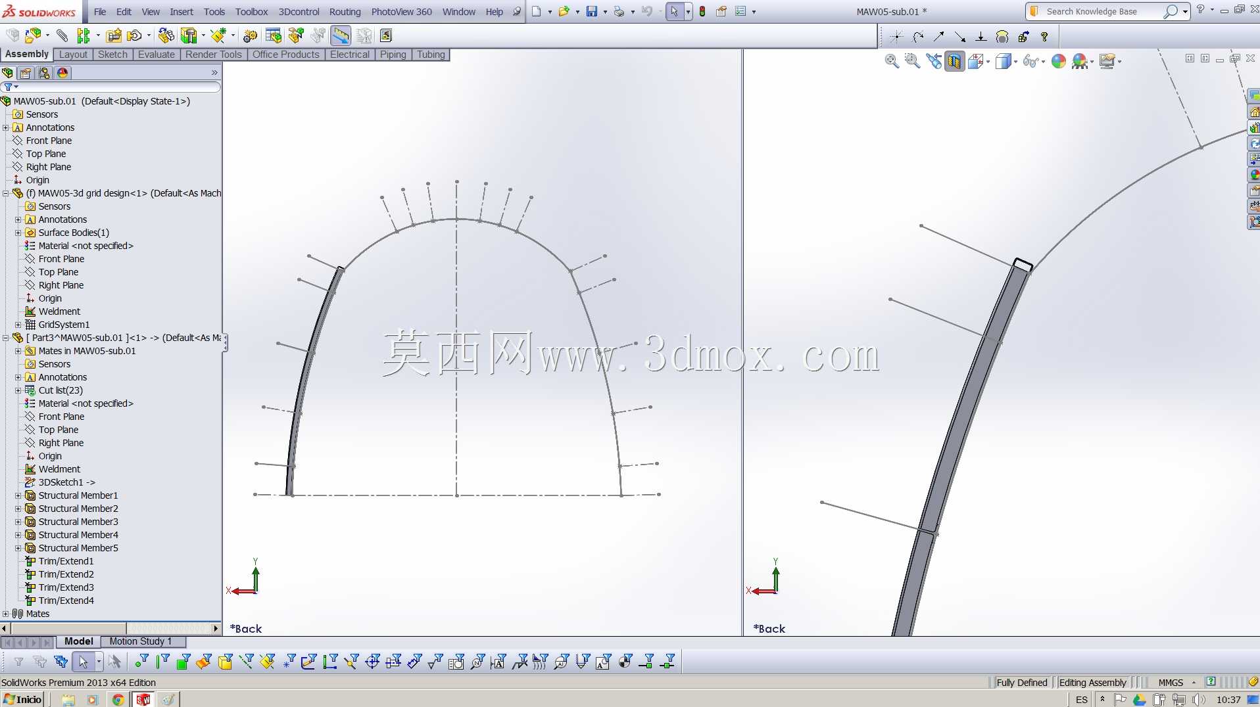Click the New document icon
The height and width of the screenshot is (707, 1260).
pyautogui.click(x=537, y=11)
